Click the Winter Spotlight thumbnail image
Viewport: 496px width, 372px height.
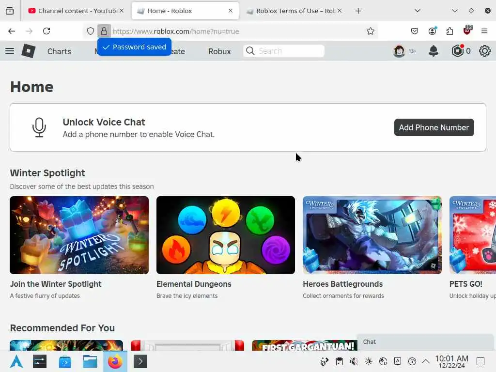click(x=79, y=235)
